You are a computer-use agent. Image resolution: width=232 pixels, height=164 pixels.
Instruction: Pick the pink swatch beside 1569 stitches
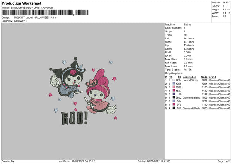coord(174,87)
